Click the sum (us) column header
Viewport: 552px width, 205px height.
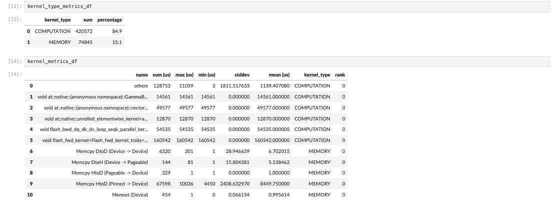point(162,75)
